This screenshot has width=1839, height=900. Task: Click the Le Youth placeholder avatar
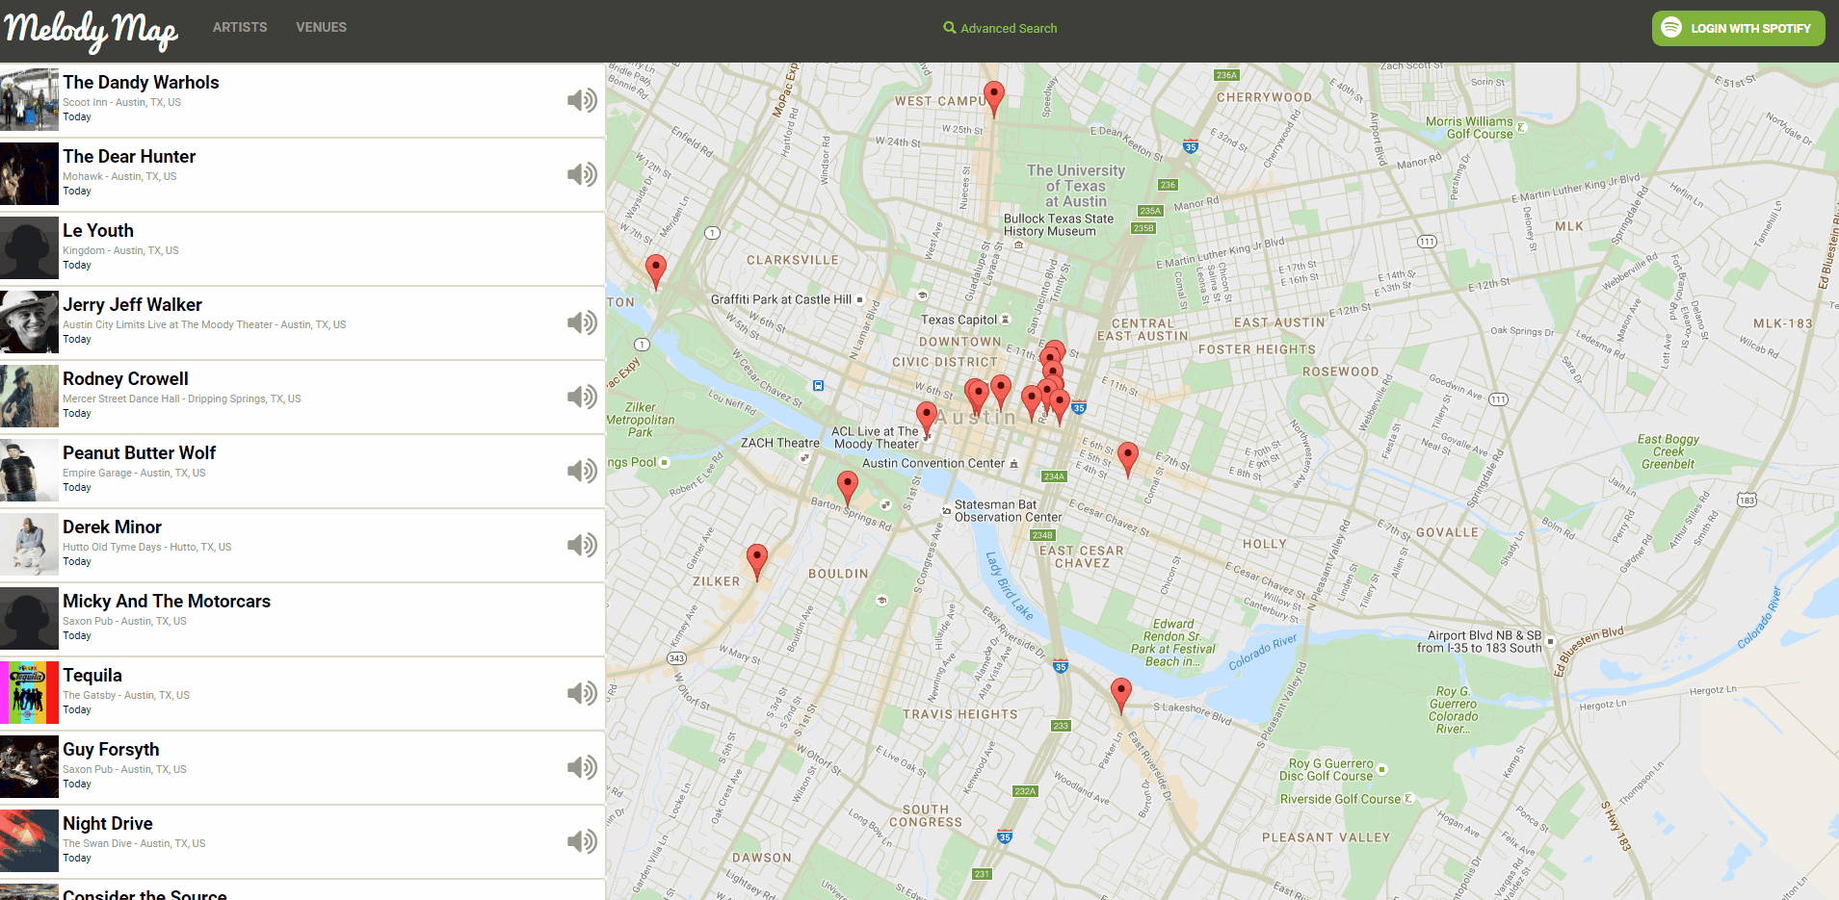(29, 248)
